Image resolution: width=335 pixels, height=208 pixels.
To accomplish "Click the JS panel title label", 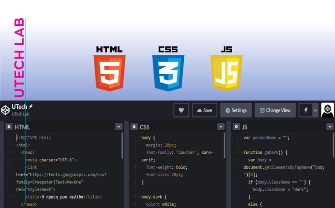I will (x=244, y=127).
